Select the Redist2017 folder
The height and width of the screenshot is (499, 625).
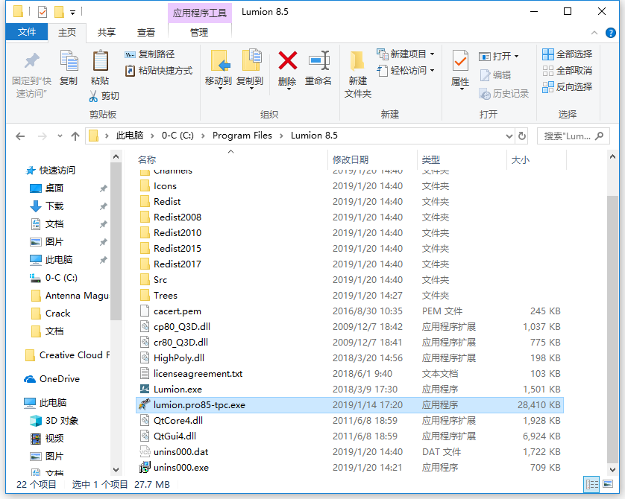click(350, 264)
